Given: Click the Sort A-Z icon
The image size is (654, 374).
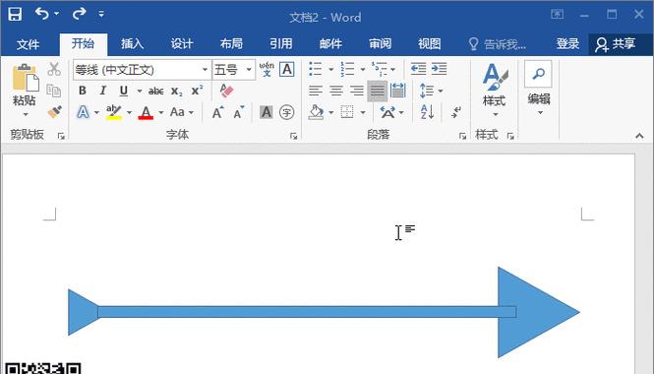Looking at the screenshot, I should [x=427, y=112].
